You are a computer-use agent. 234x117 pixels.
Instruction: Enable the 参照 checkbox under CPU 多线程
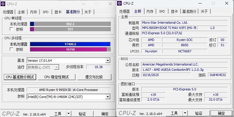[x=11, y=49]
